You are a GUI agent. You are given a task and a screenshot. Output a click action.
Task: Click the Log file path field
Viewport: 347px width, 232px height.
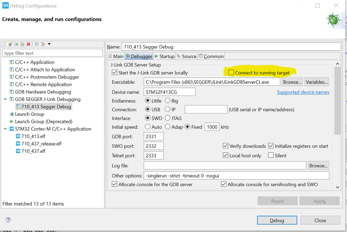(225, 165)
